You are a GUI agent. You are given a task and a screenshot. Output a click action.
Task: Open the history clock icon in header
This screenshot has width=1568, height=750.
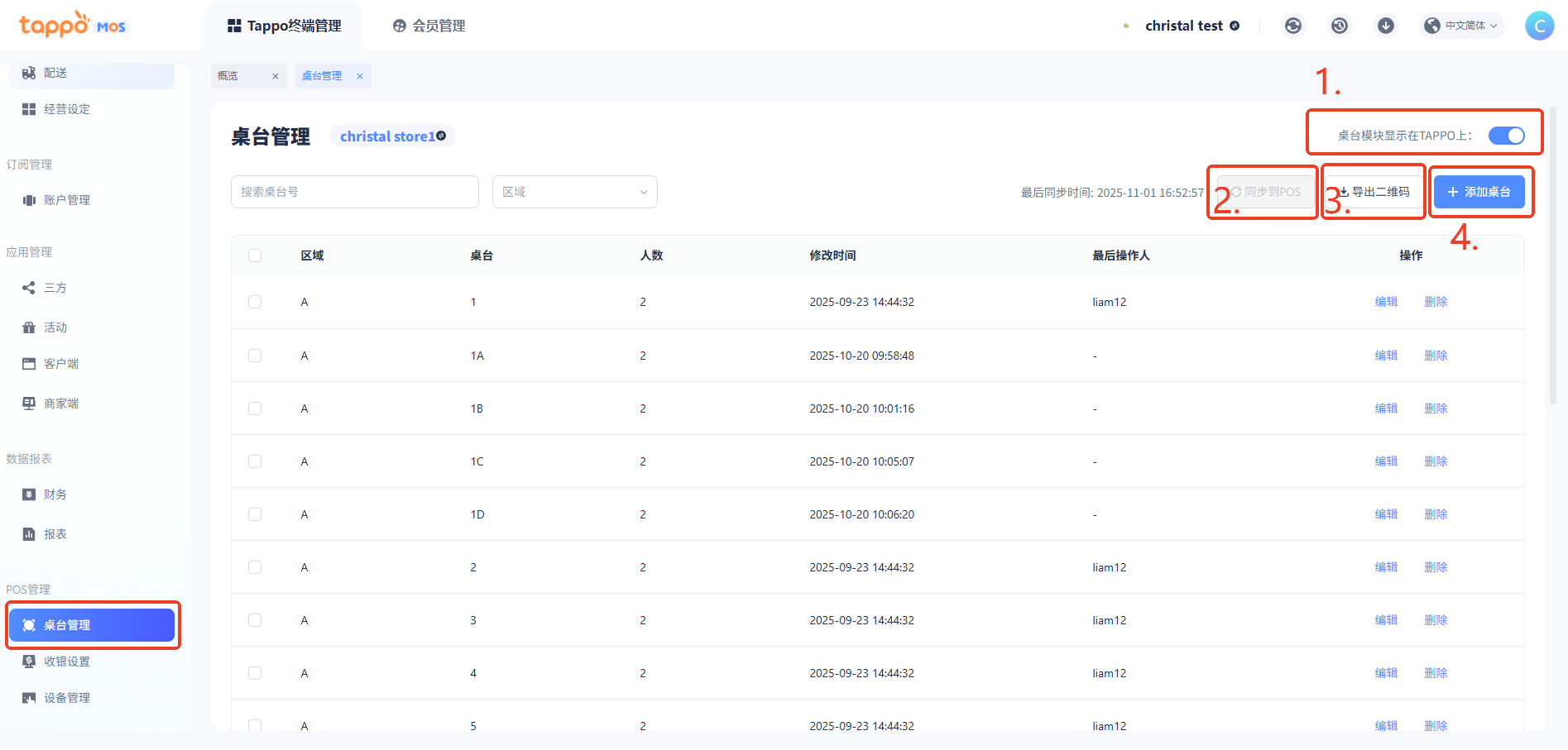[x=1339, y=26]
